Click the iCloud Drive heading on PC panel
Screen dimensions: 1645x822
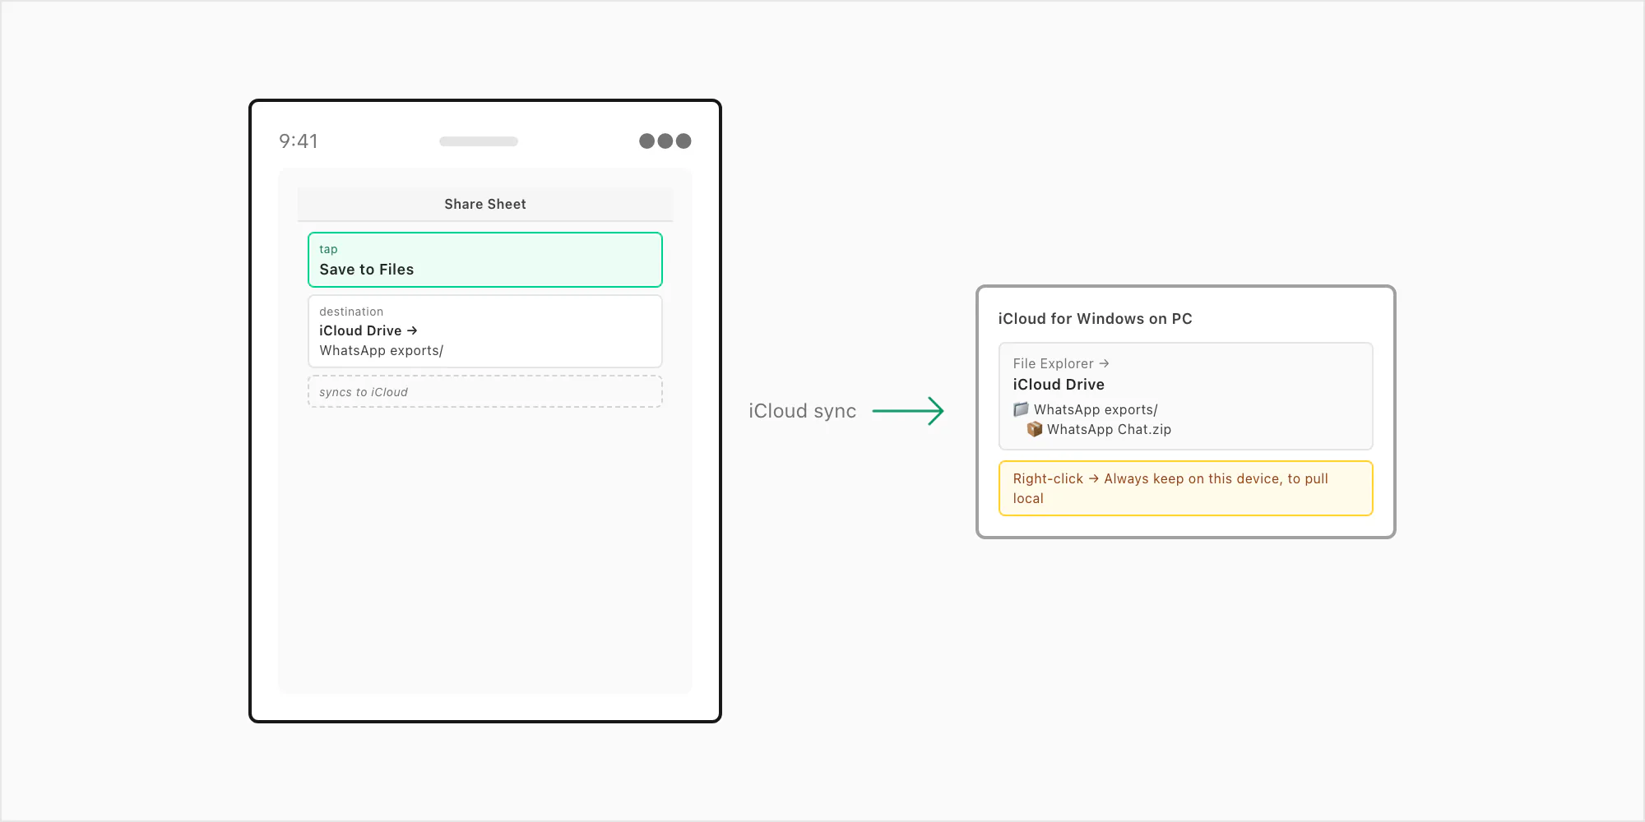point(1058,385)
